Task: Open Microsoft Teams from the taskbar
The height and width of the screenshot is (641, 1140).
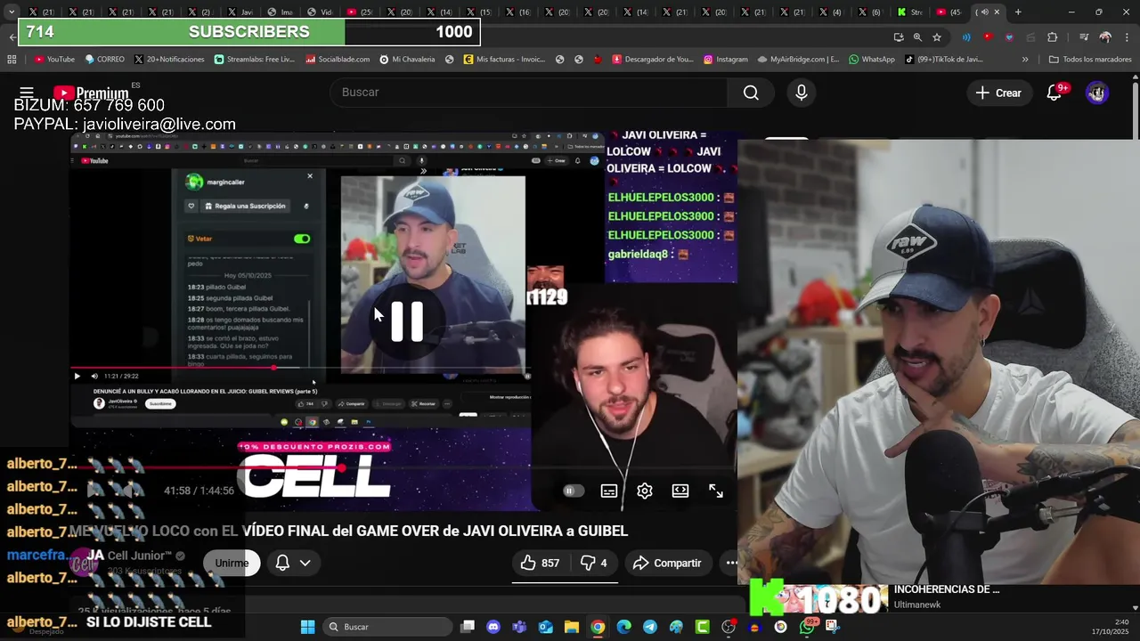Action: (x=519, y=627)
